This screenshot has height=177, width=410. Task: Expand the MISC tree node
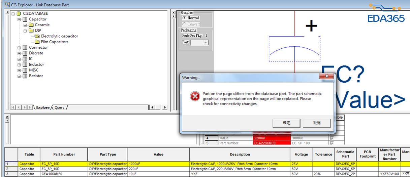click(19, 71)
